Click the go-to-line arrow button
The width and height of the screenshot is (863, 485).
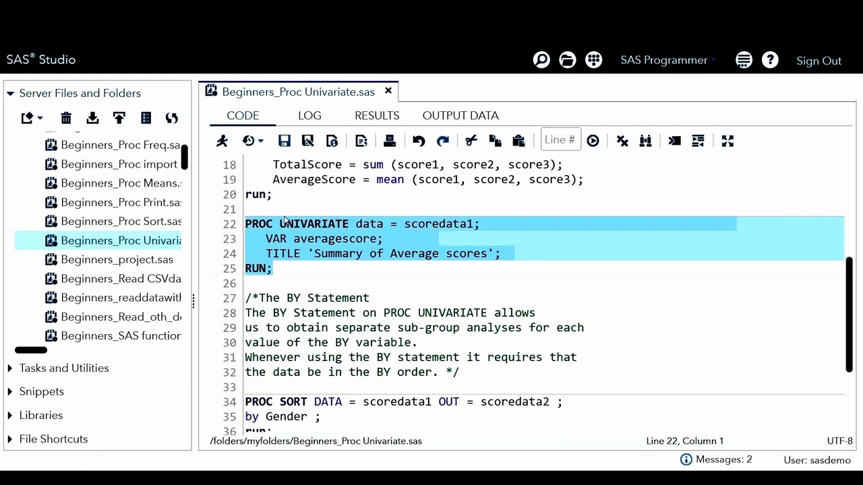[593, 141]
